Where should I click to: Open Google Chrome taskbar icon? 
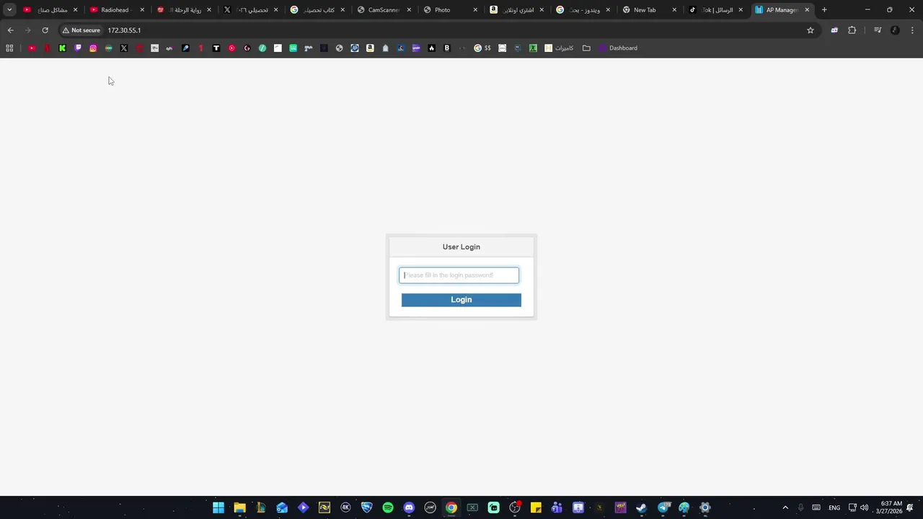(x=451, y=507)
